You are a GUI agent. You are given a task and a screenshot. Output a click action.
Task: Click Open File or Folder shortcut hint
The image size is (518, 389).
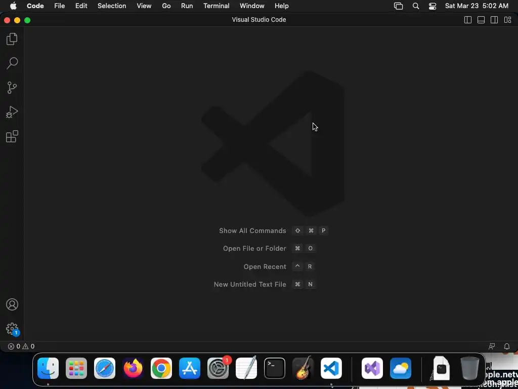pos(269,248)
